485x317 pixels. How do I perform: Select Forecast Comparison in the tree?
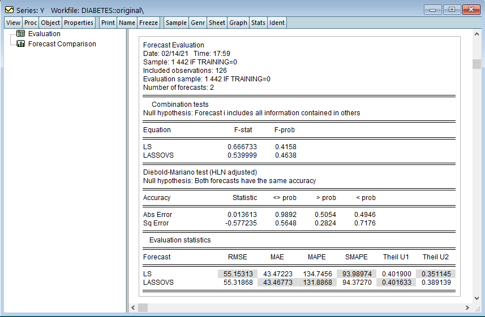[x=62, y=44]
